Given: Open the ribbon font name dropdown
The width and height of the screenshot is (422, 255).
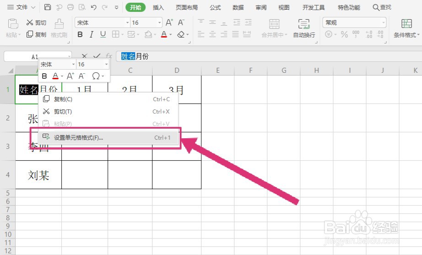Looking at the screenshot, I should click(x=128, y=22).
